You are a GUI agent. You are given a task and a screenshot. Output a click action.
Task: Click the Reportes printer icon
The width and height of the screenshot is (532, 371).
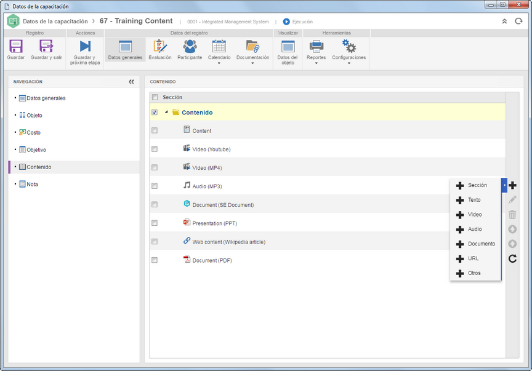[316, 47]
